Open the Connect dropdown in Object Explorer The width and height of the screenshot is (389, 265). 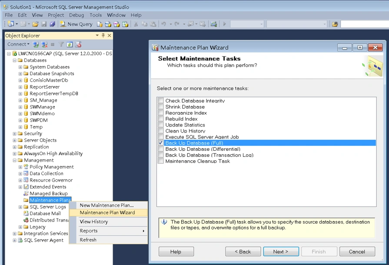coord(18,44)
